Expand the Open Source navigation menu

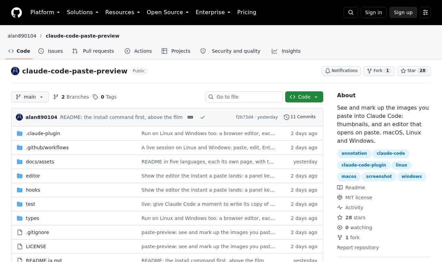pos(167,12)
